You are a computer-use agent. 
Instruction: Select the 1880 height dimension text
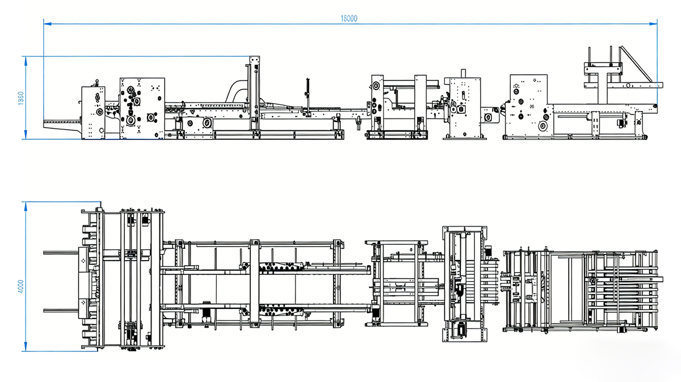coord(21,97)
